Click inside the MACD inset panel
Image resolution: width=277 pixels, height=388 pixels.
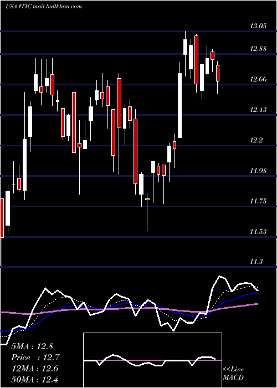152,360
